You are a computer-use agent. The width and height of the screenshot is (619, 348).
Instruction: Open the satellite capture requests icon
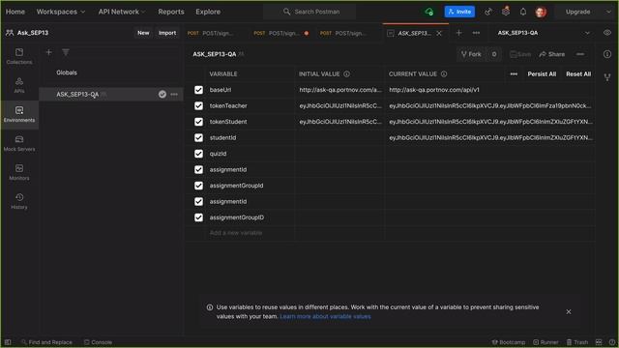[488, 12]
